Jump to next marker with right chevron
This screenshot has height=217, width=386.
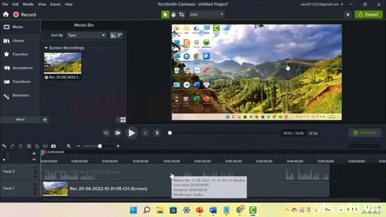[x=157, y=133]
